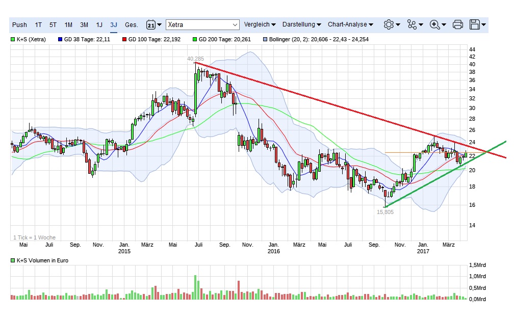Select the 3J time range
This screenshot has width=514, height=321.
click(x=114, y=25)
